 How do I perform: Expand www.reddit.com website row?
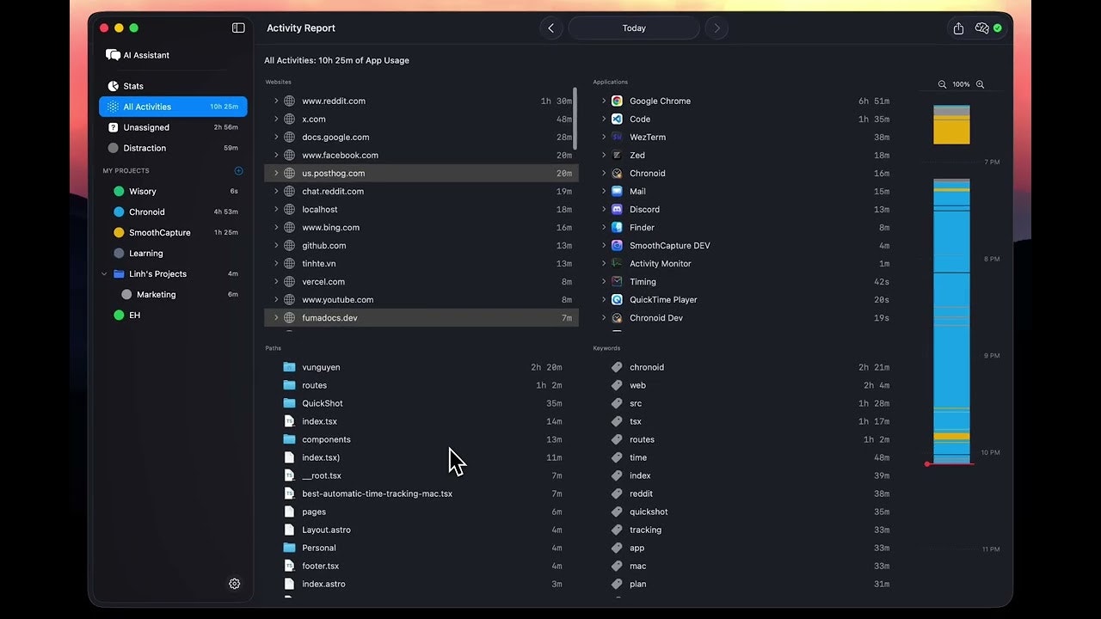click(x=276, y=101)
